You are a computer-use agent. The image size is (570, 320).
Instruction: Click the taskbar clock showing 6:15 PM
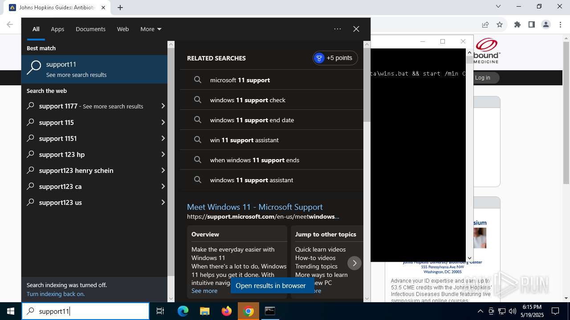click(x=532, y=311)
